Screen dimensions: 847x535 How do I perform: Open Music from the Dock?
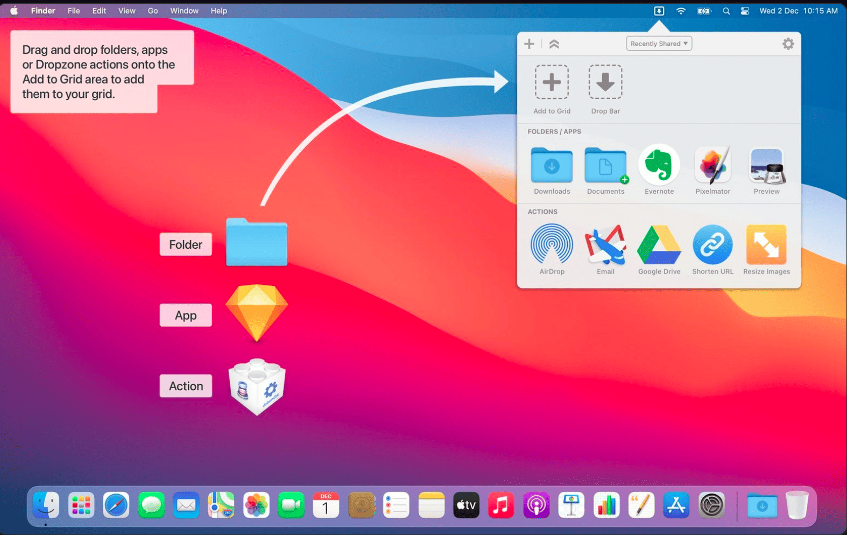coord(501,505)
